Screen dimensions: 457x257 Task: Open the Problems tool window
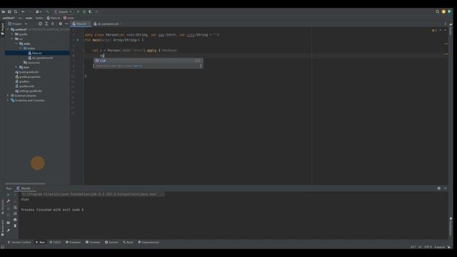tap(73, 242)
